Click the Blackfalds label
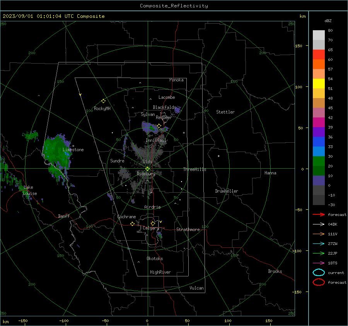348x326 pixels. point(164,107)
